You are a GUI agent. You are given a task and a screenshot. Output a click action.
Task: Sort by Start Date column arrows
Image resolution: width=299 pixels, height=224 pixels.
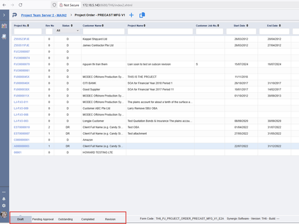pos(247,26)
